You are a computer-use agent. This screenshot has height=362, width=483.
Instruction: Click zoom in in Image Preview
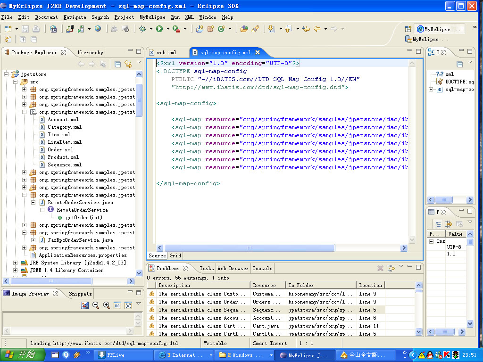click(x=107, y=305)
